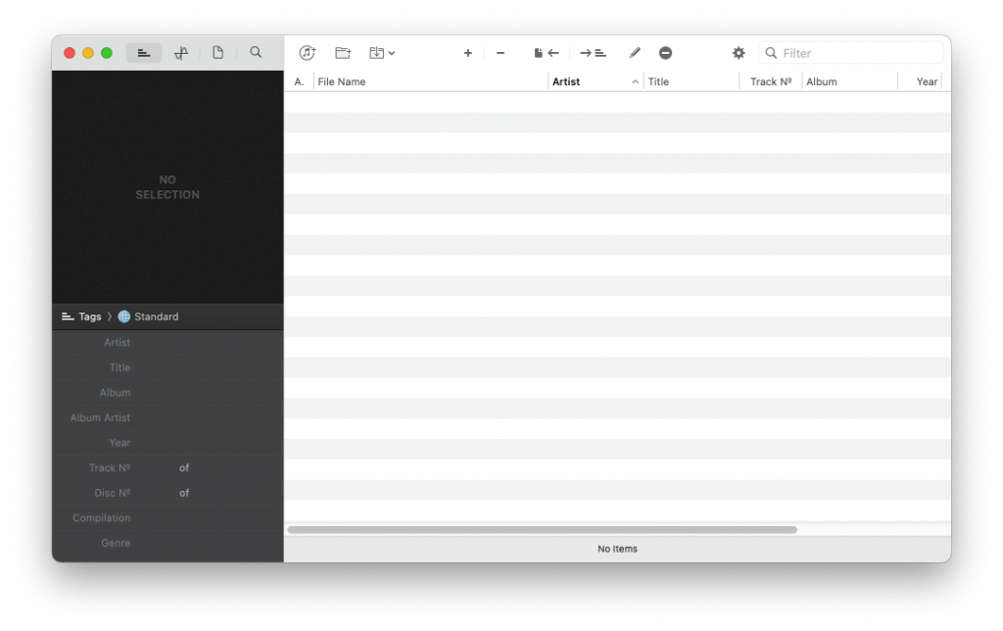Sort by Track Nº column header
This screenshot has height=631, width=1003.
(771, 82)
